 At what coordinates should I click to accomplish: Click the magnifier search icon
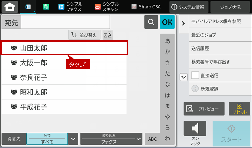point(151,22)
